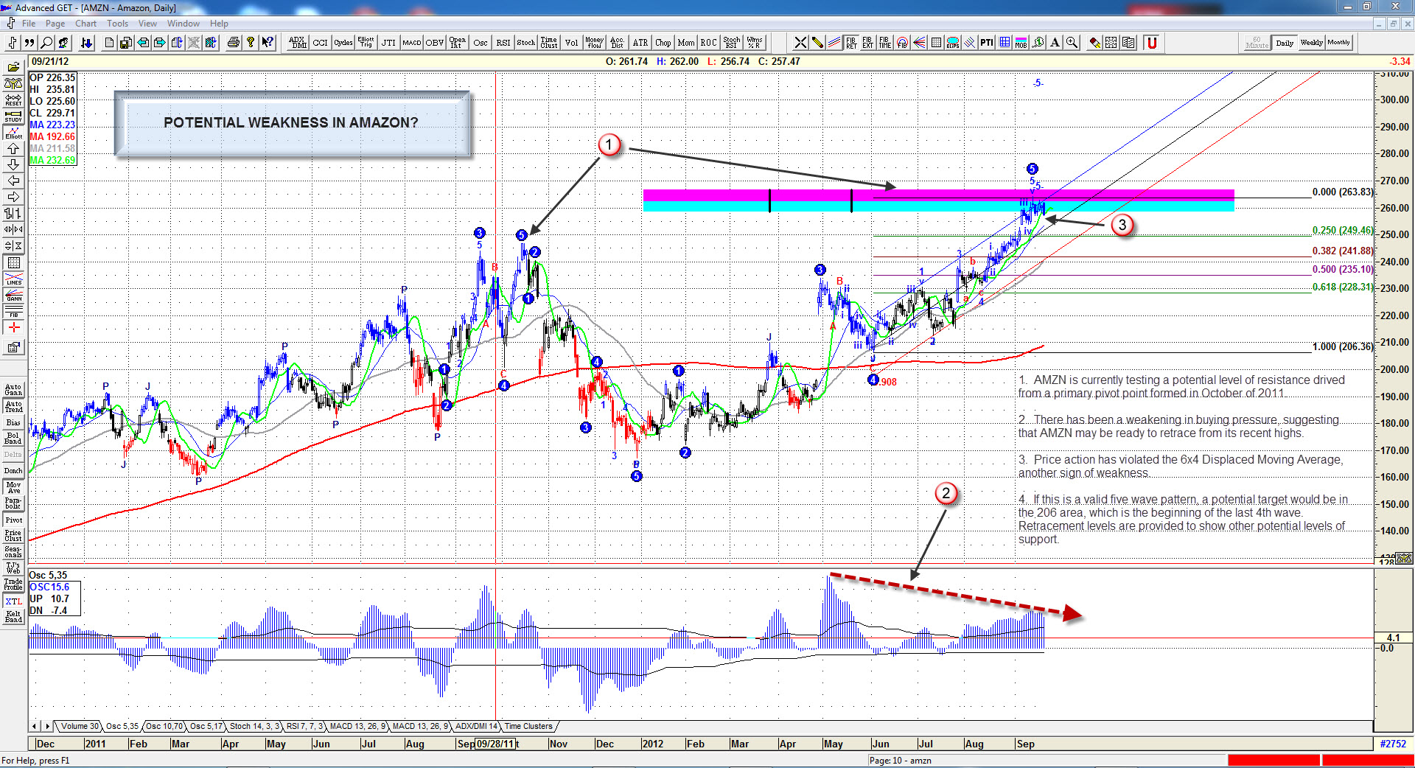
Task: Toggle the 60 Minute timeframe button
Action: tap(1257, 43)
